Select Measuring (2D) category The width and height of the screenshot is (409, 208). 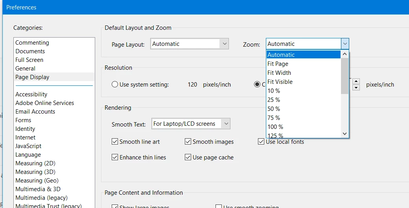pyautogui.click(x=35, y=163)
